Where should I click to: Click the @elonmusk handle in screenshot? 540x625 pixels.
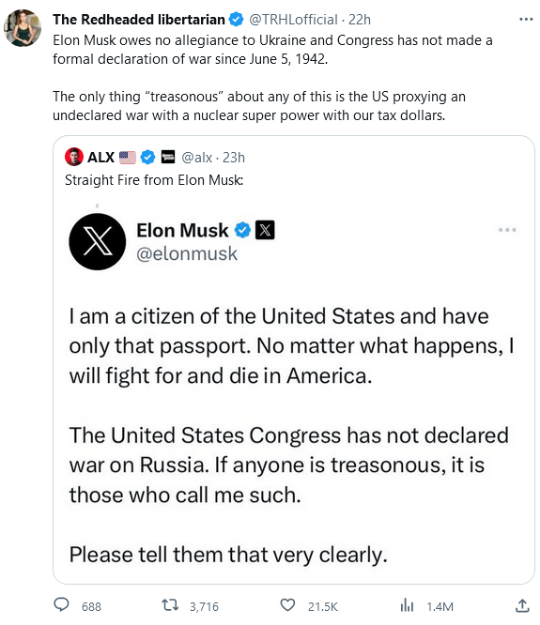(187, 253)
